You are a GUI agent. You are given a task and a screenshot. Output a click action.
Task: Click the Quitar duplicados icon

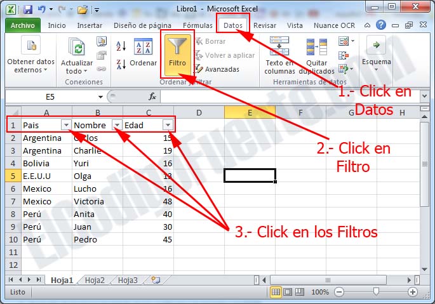tap(316, 56)
